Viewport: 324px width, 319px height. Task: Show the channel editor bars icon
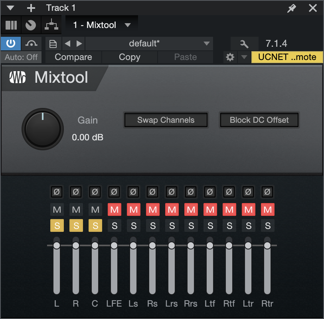pos(11,25)
